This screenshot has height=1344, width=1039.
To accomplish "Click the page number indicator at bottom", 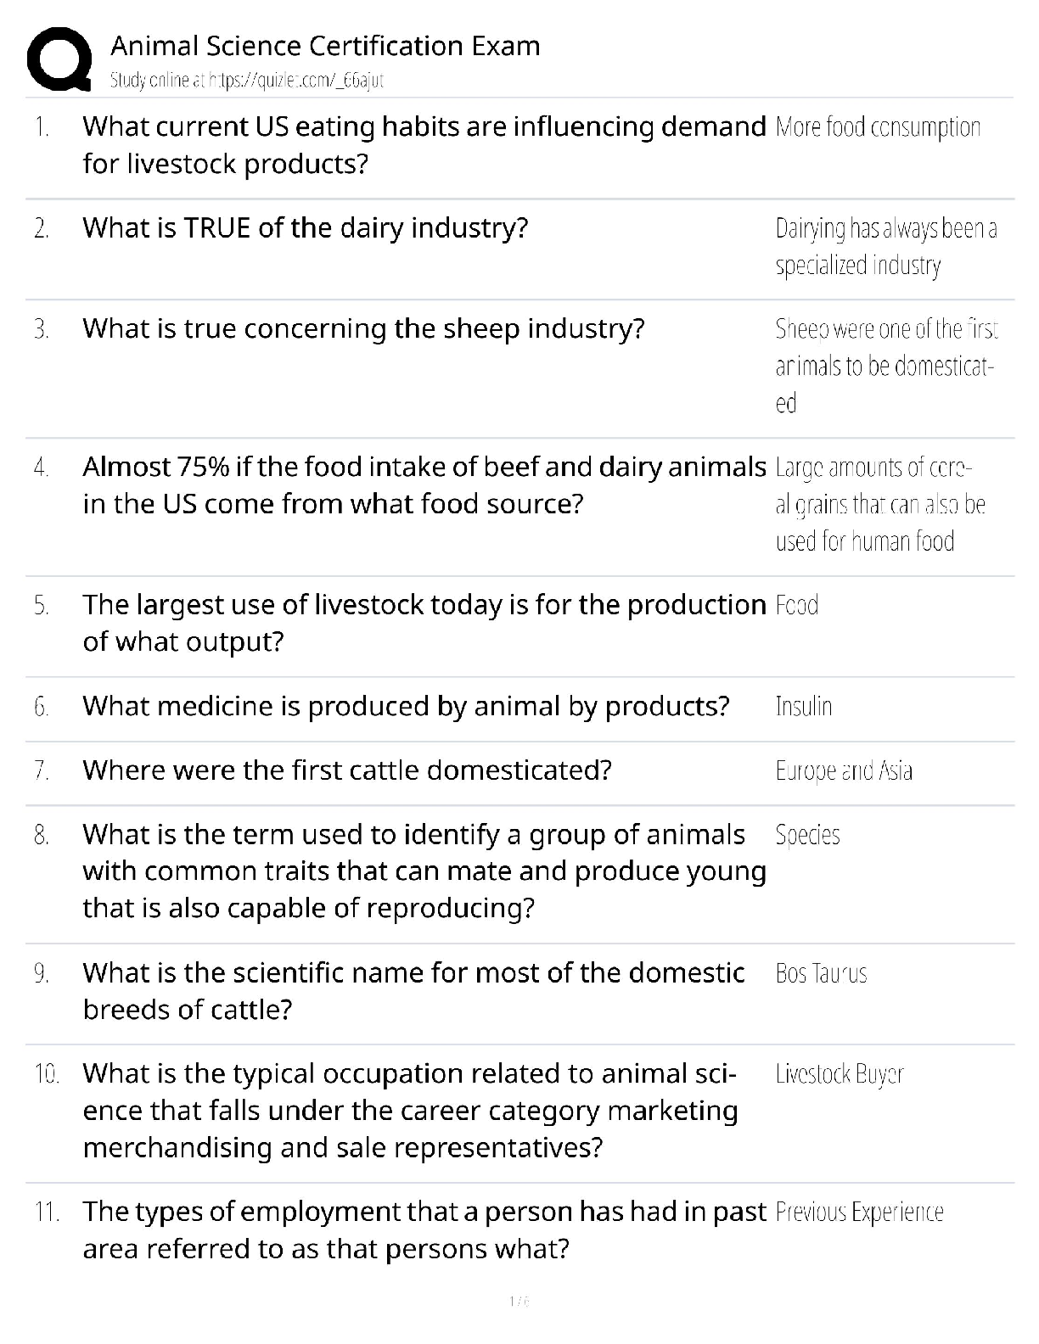I will coord(519,1302).
